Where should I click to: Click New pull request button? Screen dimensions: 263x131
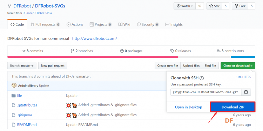pos(53,65)
